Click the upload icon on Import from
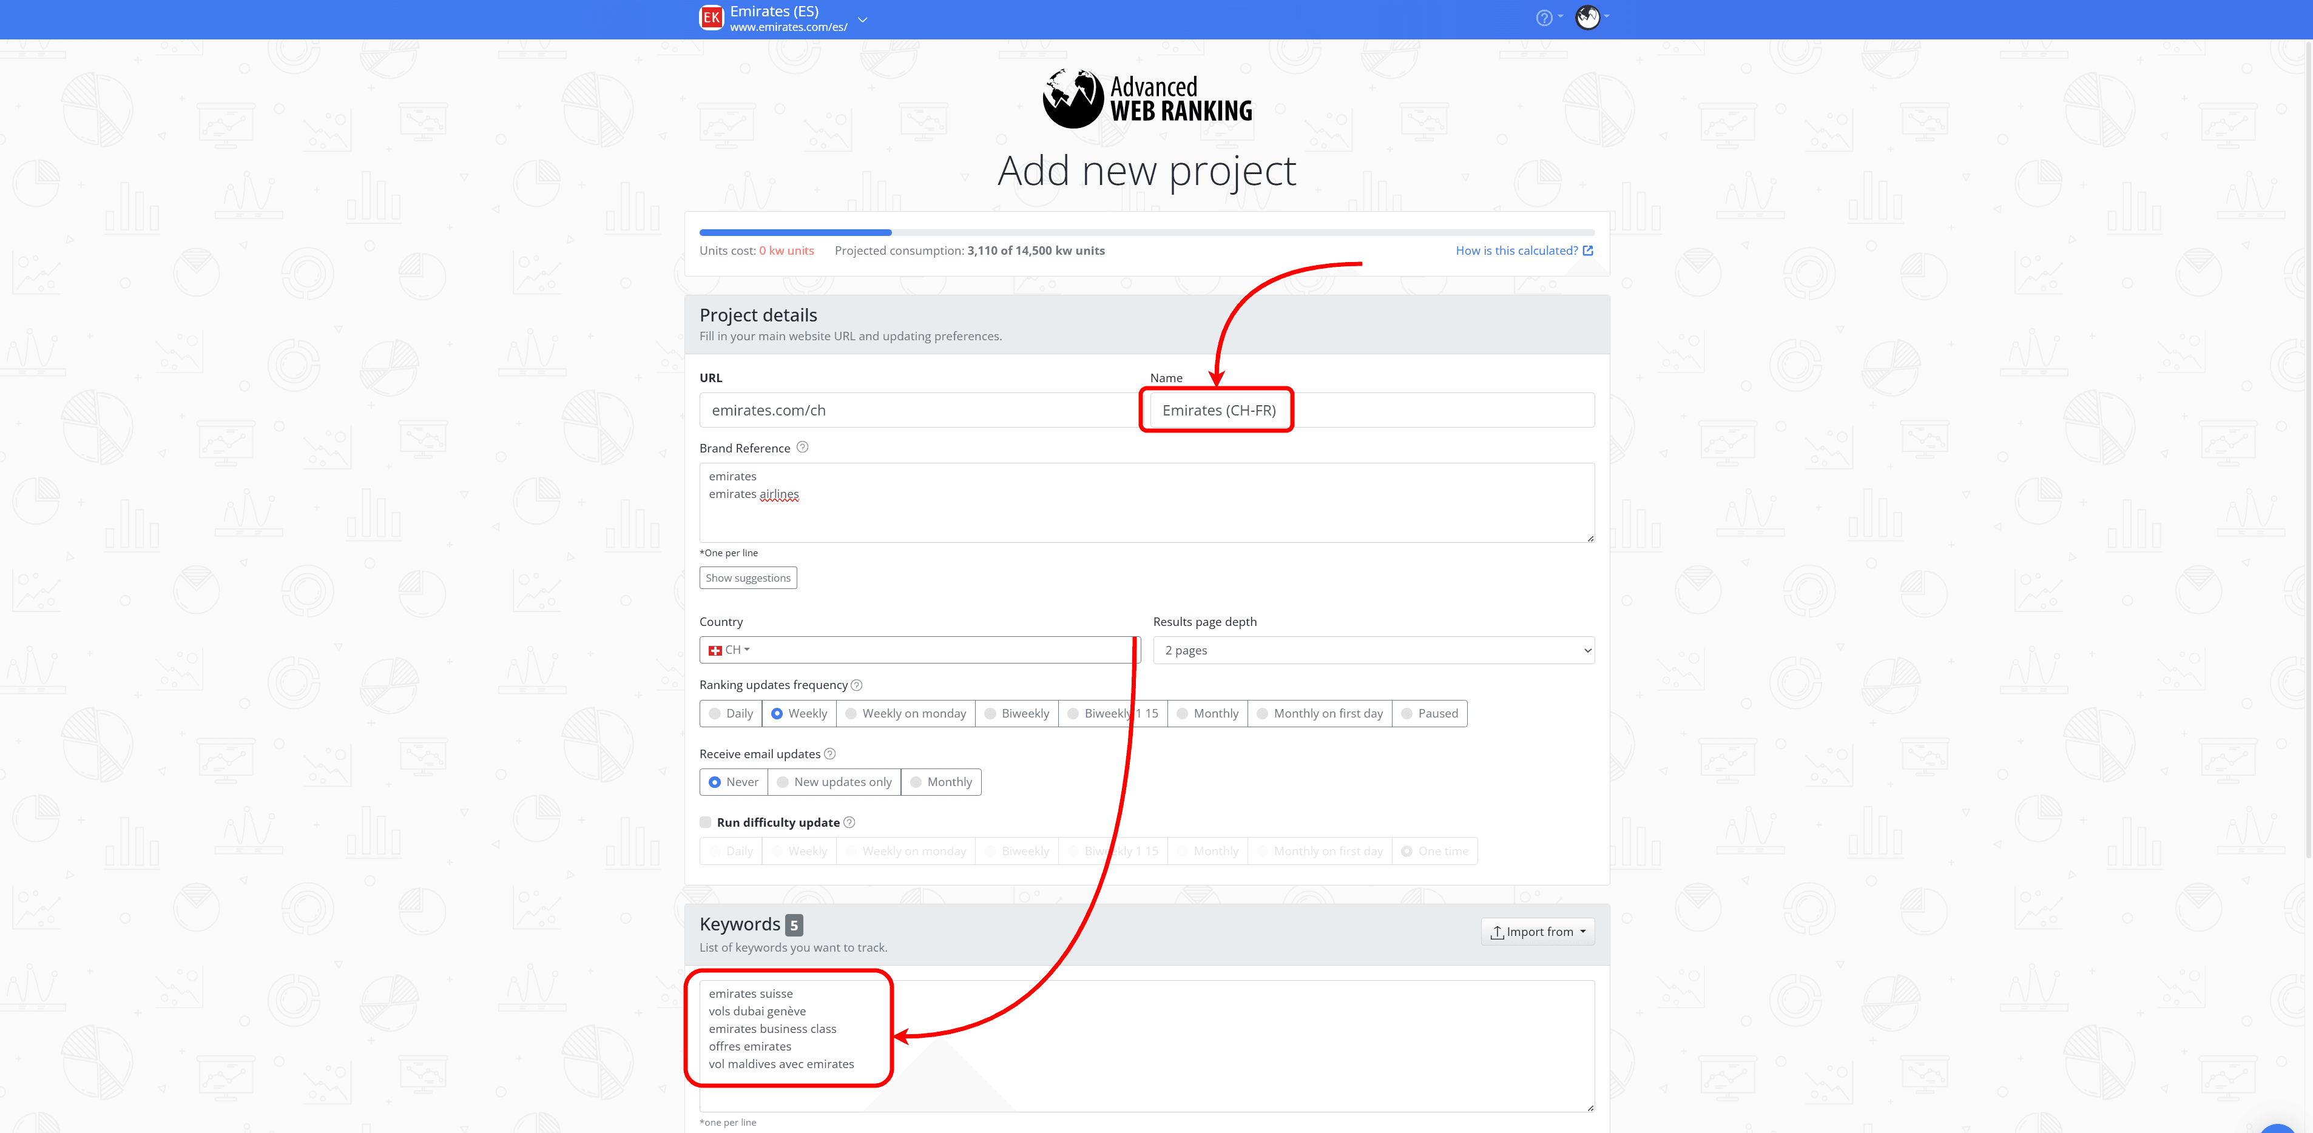 click(1497, 932)
